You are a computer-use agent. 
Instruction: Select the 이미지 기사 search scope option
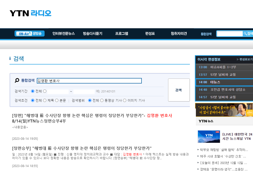tap(124, 100)
